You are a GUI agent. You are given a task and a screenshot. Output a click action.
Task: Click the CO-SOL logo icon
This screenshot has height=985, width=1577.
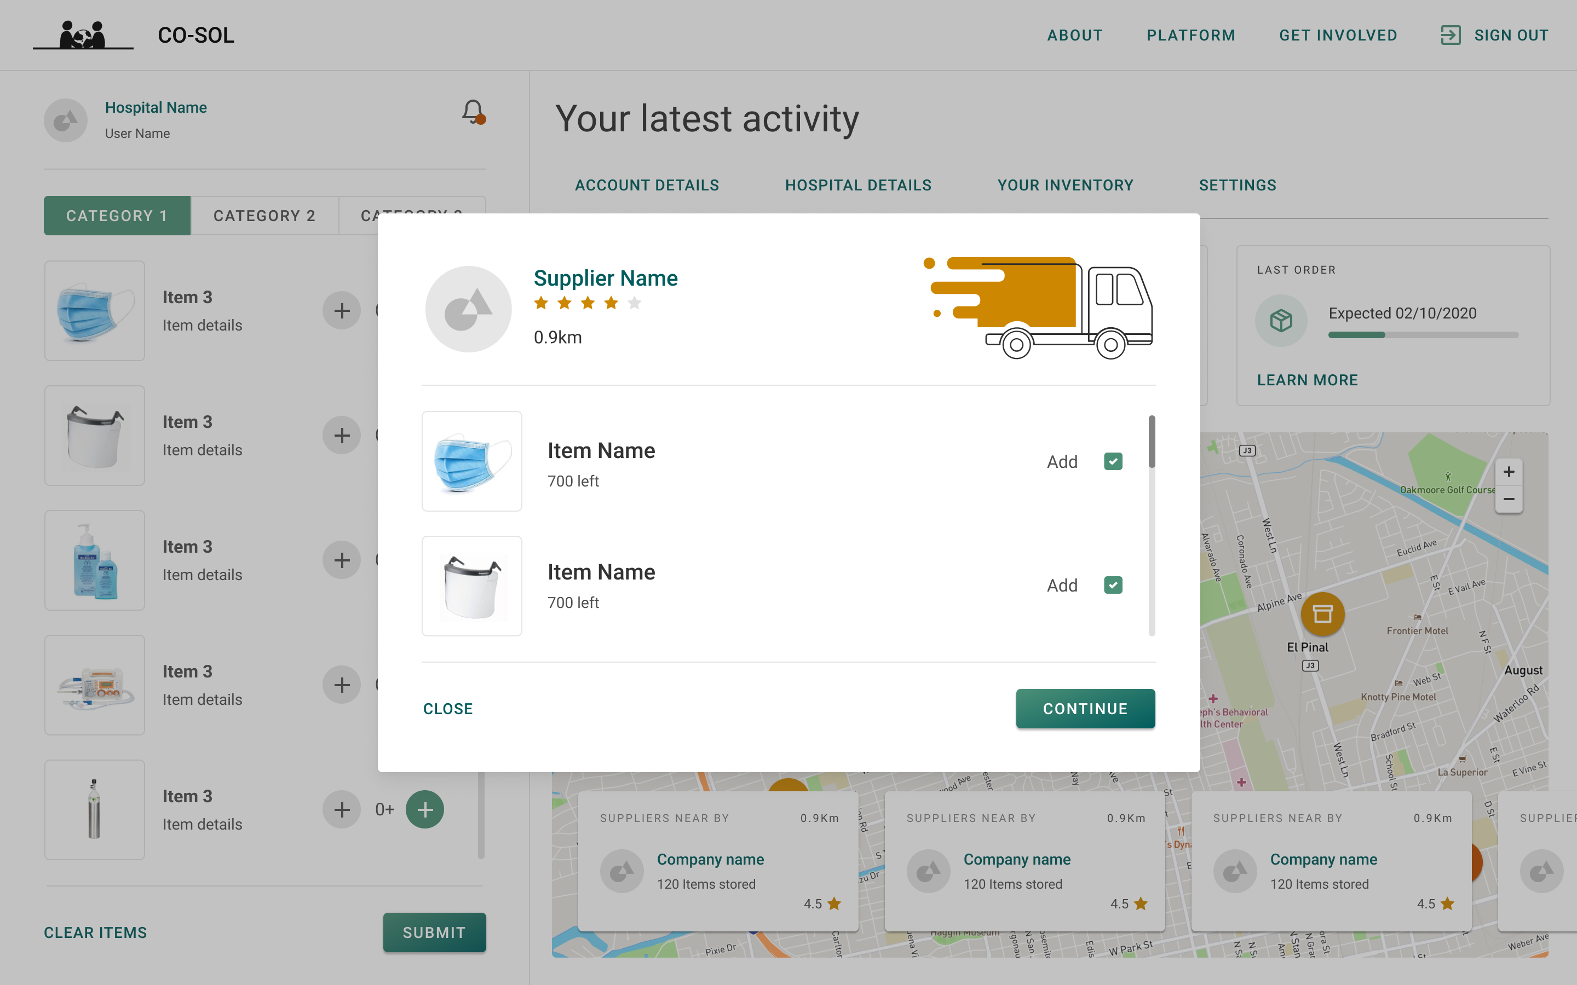pyautogui.click(x=83, y=34)
